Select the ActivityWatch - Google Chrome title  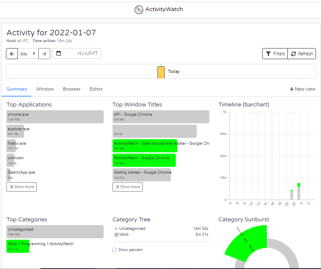point(144,160)
